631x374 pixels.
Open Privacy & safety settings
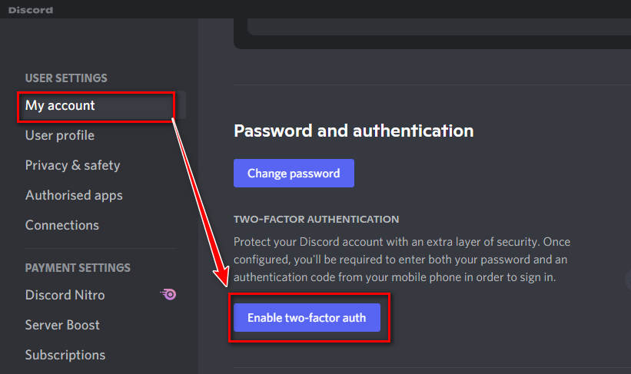point(72,165)
